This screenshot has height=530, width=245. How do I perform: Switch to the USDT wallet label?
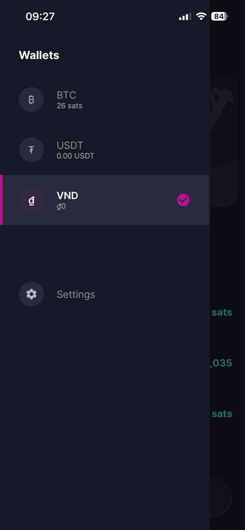70,145
